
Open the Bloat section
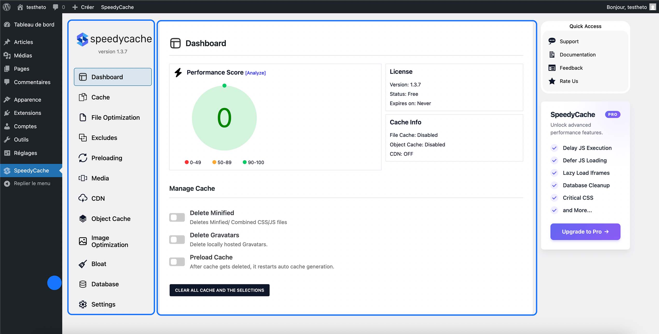[x=99, y=264]
